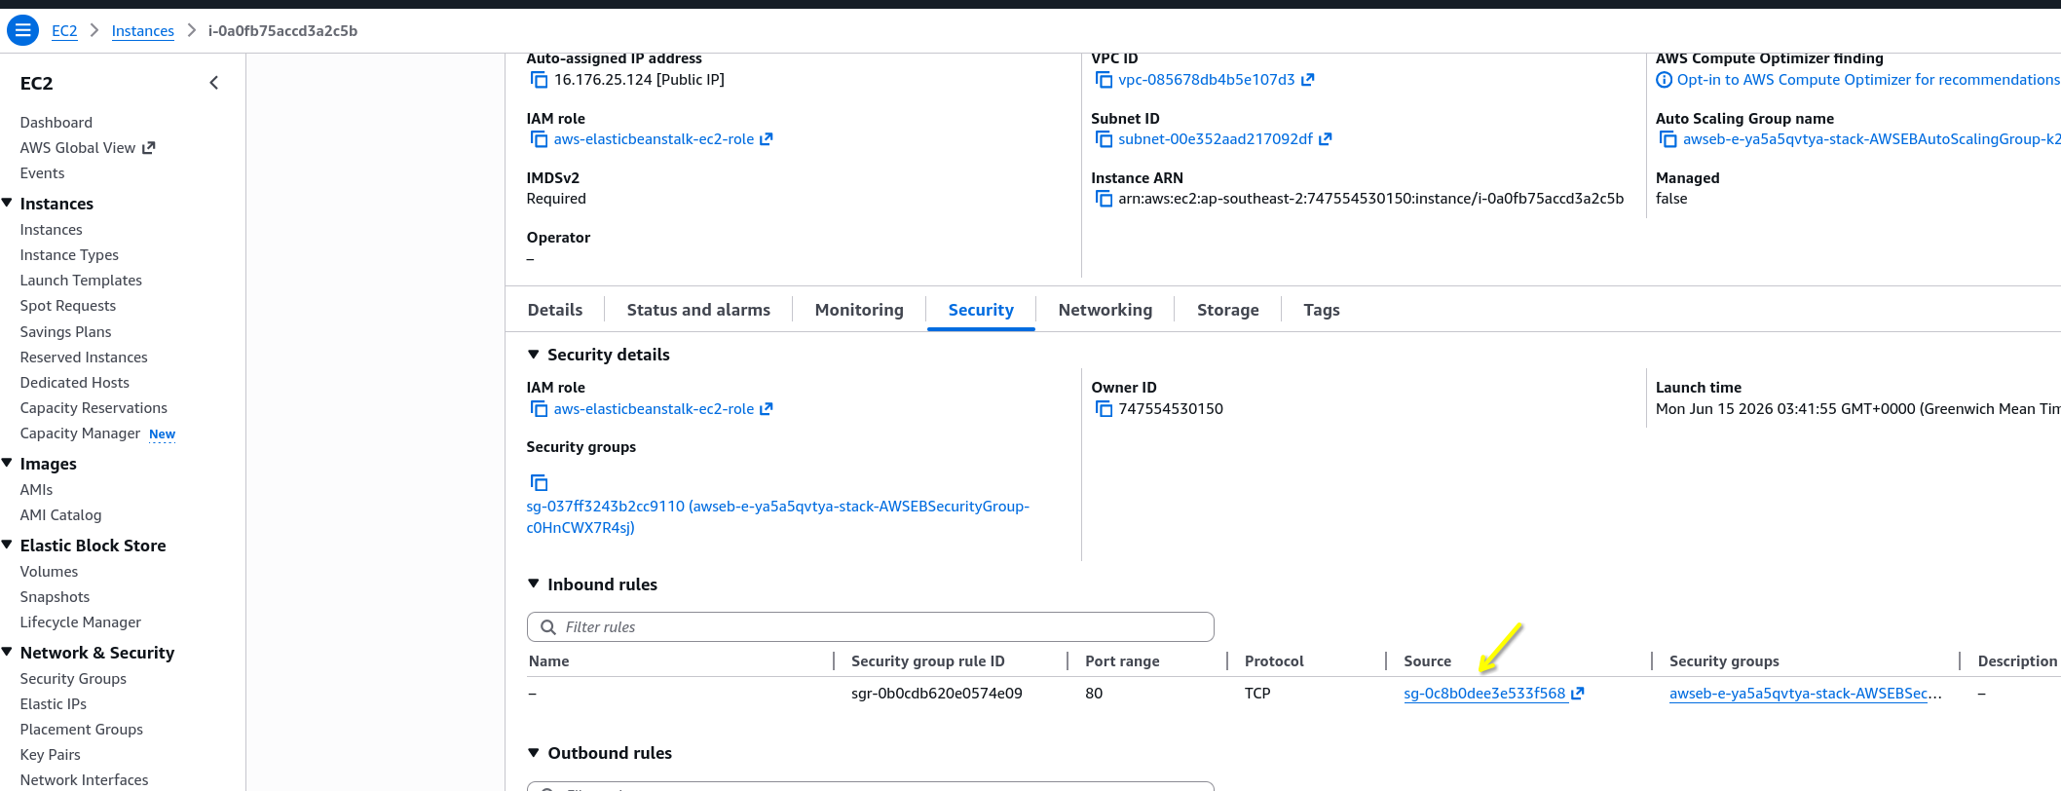The width and height of the screenshot is (2061, 791).
Task: Open AMI Catalog in the sidebar
Action: click(x=60, y=515)
